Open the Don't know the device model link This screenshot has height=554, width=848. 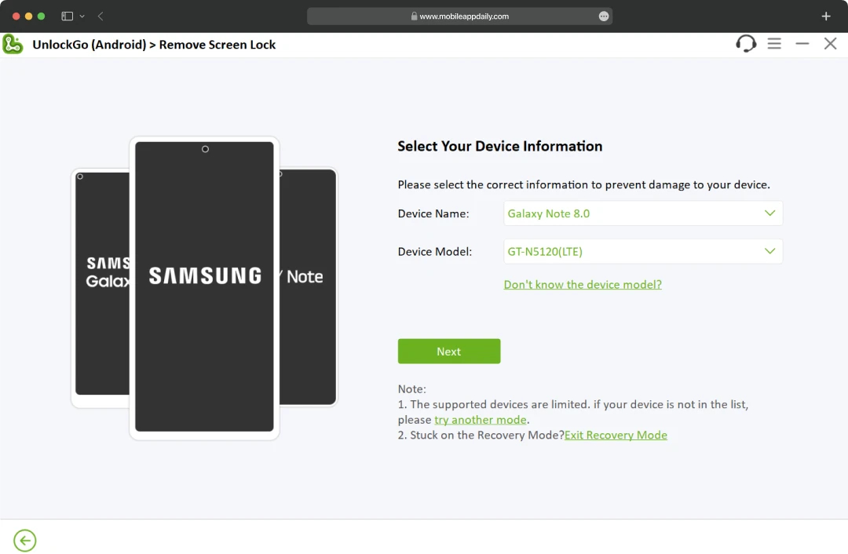pos(583,284)
